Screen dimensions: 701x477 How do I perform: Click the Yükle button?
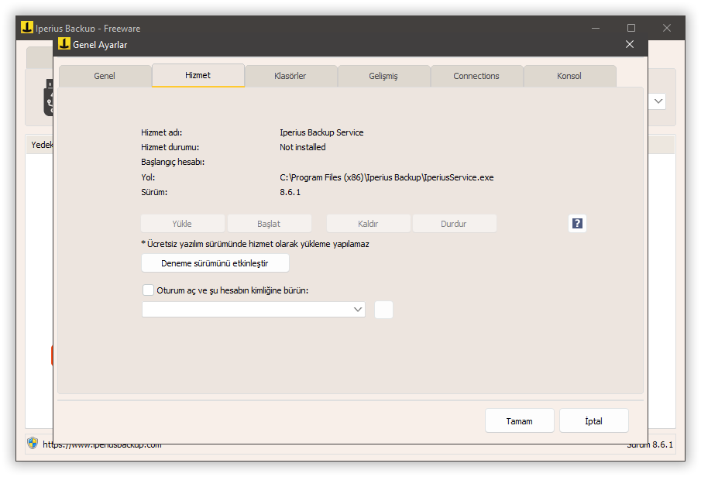tap(182, 224)
